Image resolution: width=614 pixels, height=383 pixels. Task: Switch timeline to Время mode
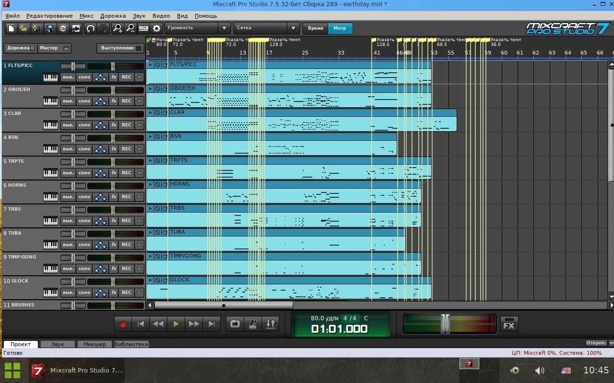tap(315, 28)
